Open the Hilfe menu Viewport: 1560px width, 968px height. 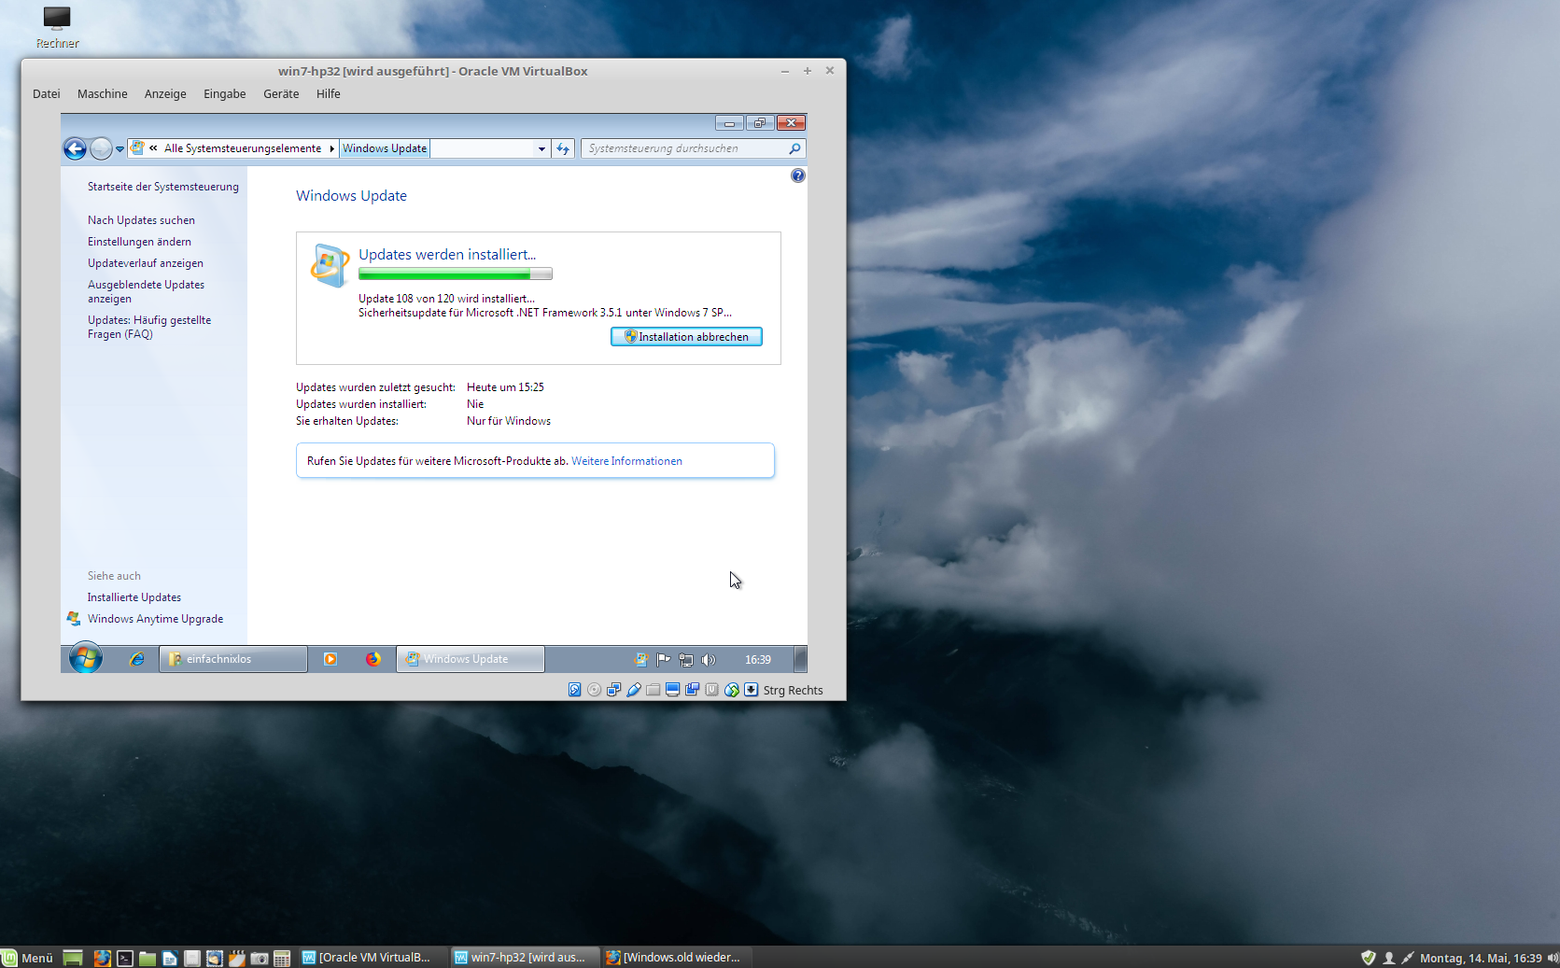pyautogui.click(x=328, y=93)
